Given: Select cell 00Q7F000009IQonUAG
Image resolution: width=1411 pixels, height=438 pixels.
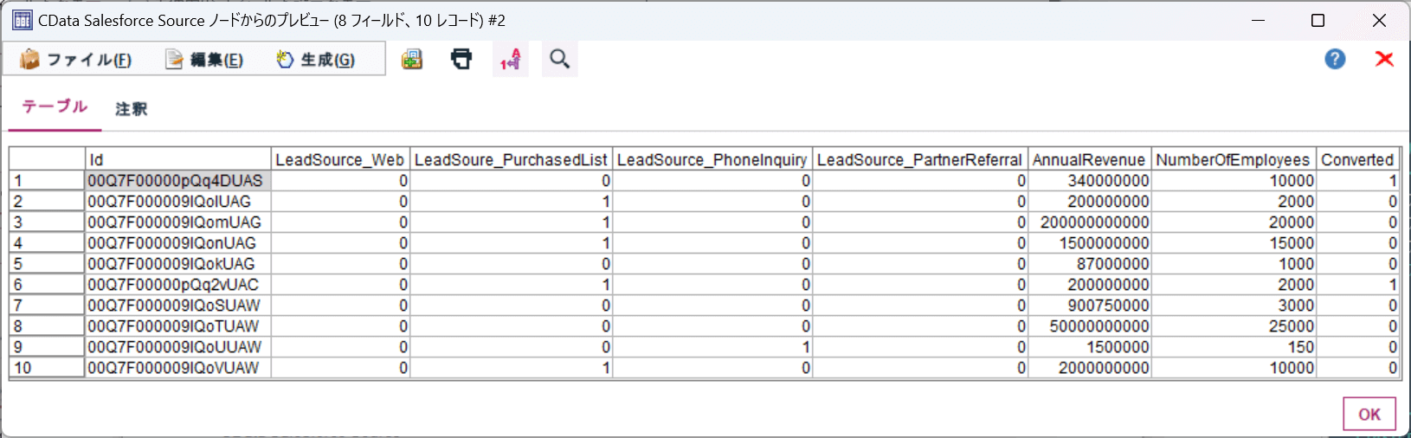Looking at the screenshot, I should 178,242.
